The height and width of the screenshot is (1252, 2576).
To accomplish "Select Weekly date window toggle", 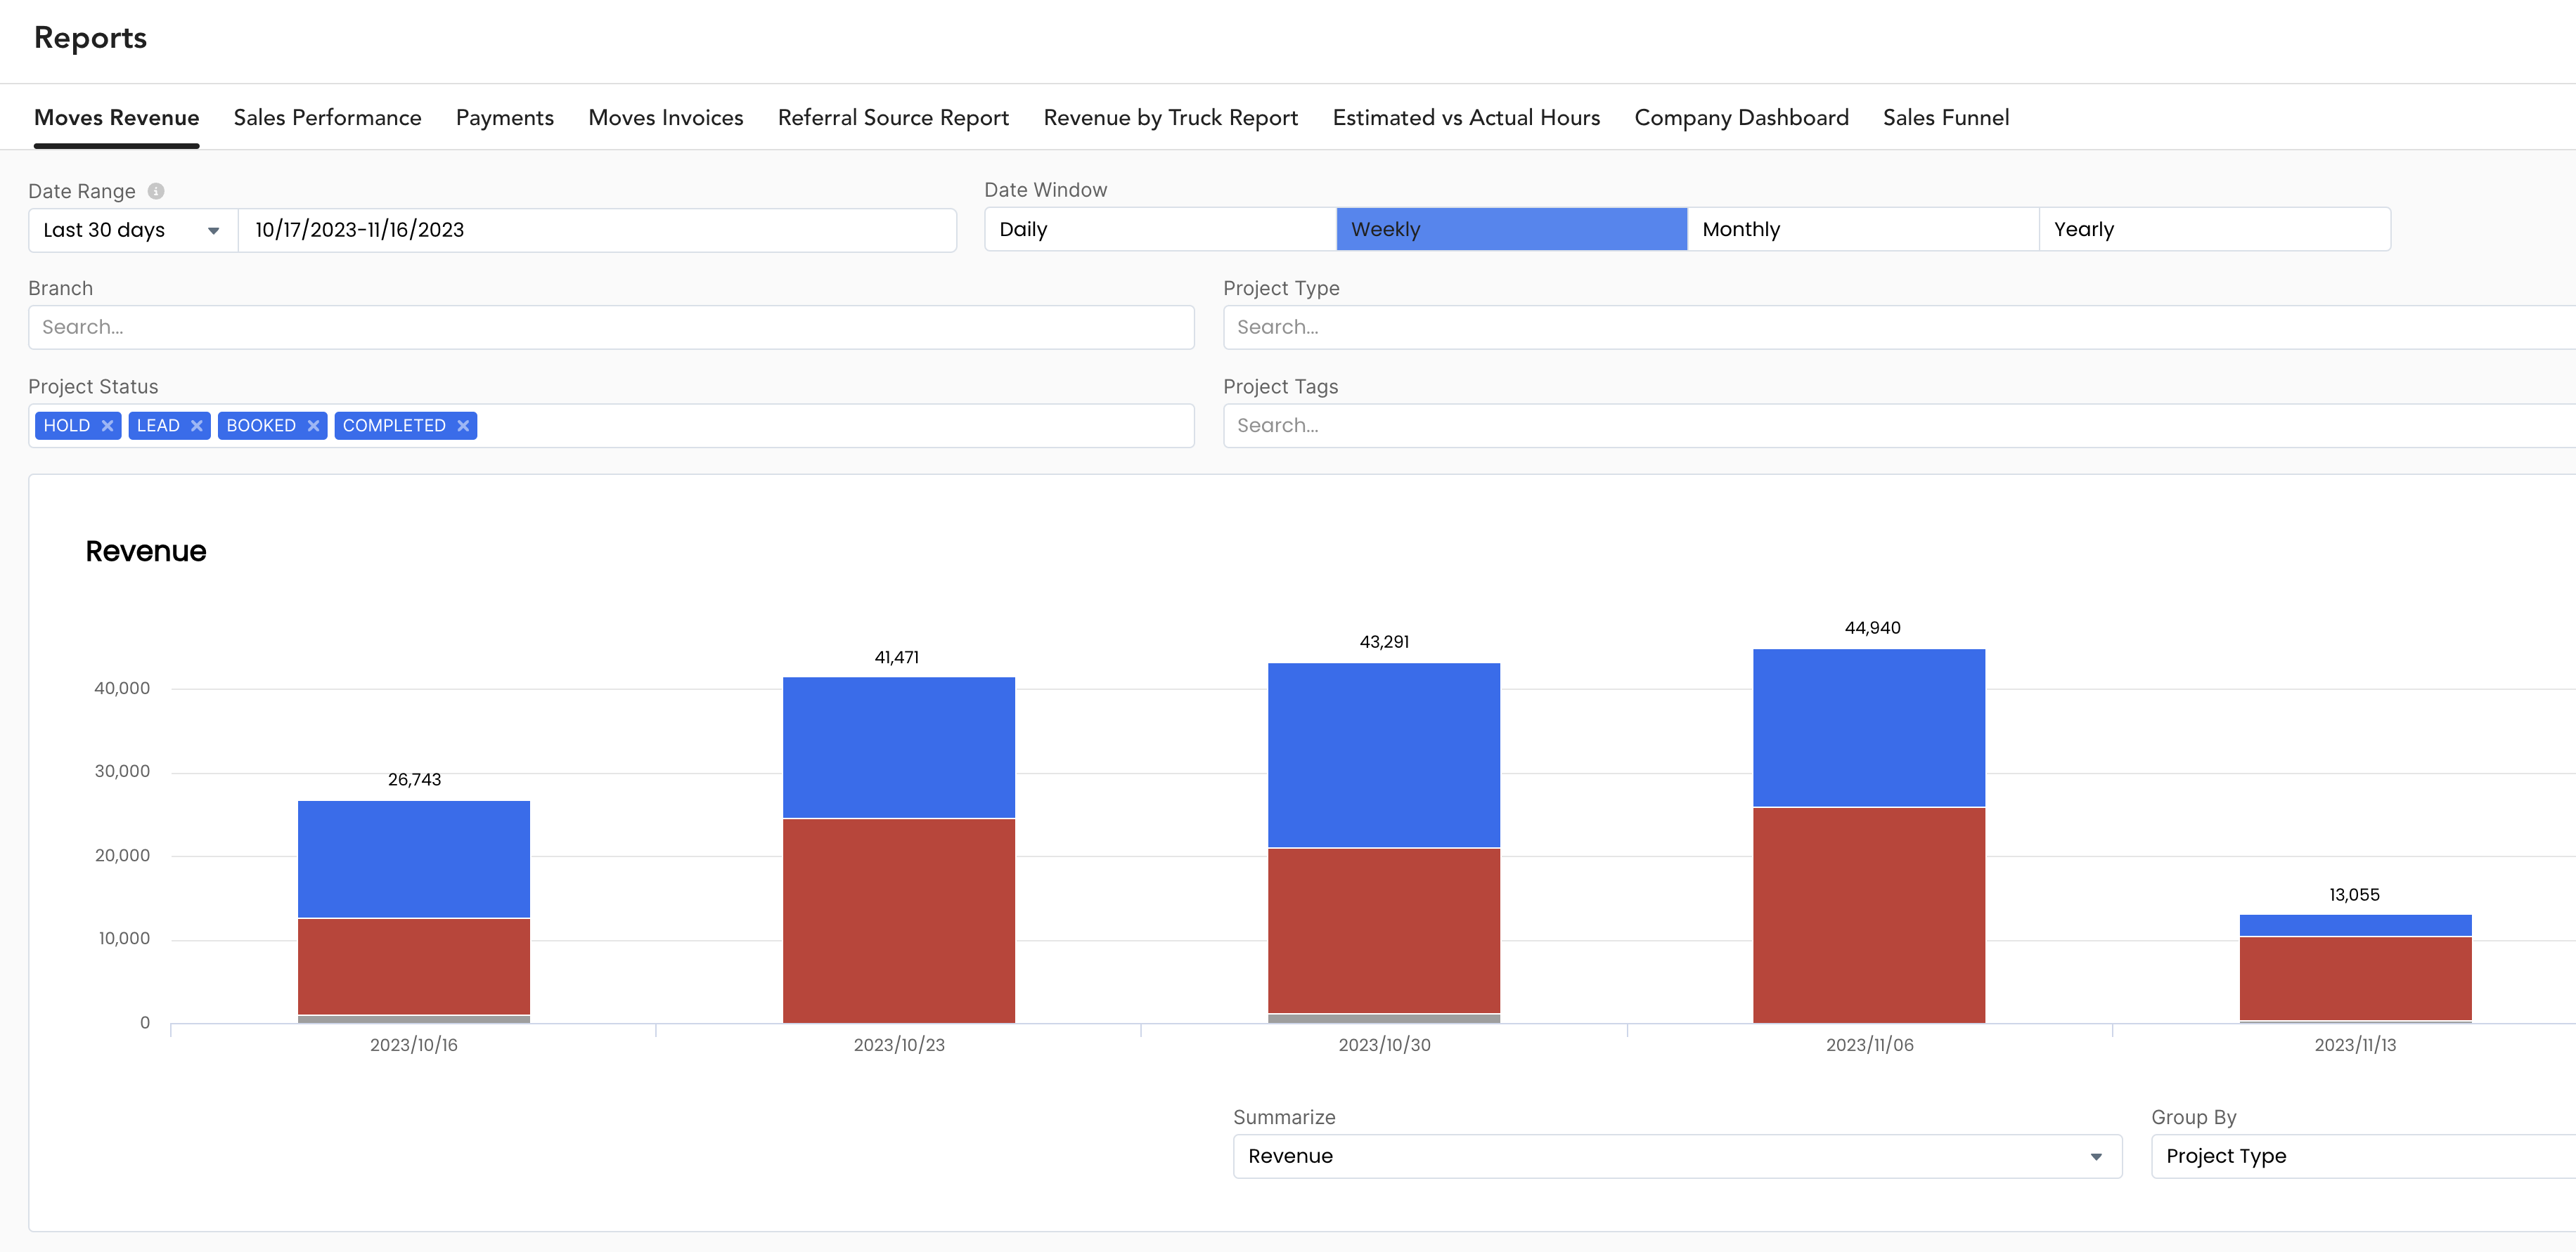I will [x=1509, y=230].
